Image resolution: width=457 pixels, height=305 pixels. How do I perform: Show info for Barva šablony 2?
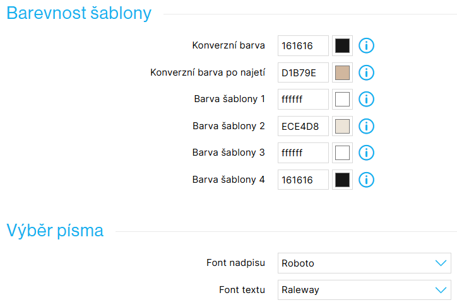[367, 126]
